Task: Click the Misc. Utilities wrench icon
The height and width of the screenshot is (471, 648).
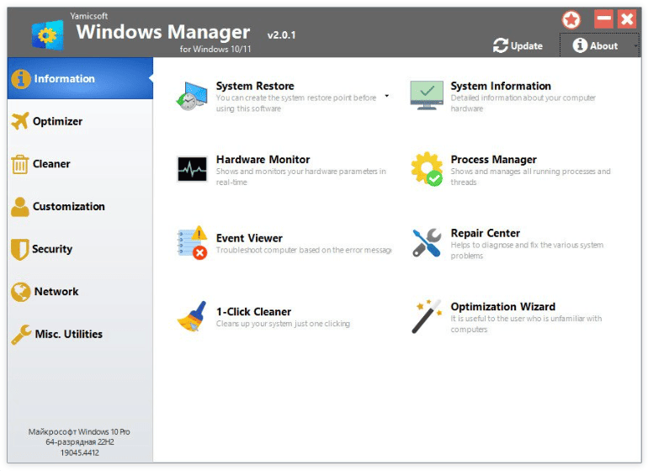Action: point(21,334)
